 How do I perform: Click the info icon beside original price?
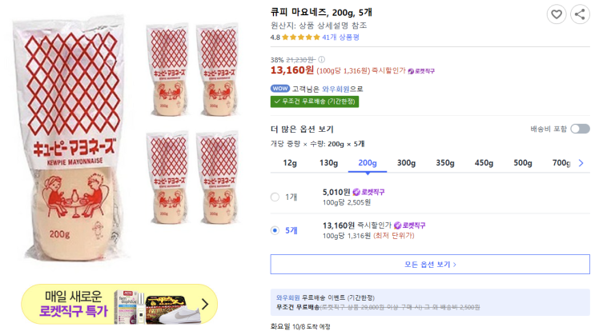322,59
